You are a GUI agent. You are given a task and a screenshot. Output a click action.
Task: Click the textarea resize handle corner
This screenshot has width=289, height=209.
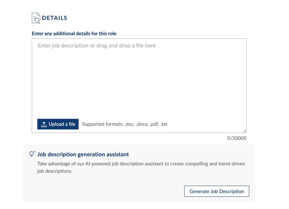(x=244, y=131)
